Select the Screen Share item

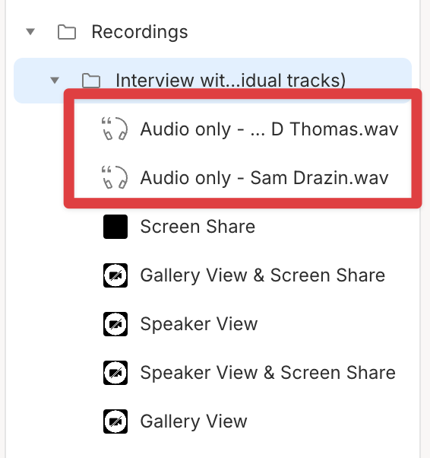(198, 227)
